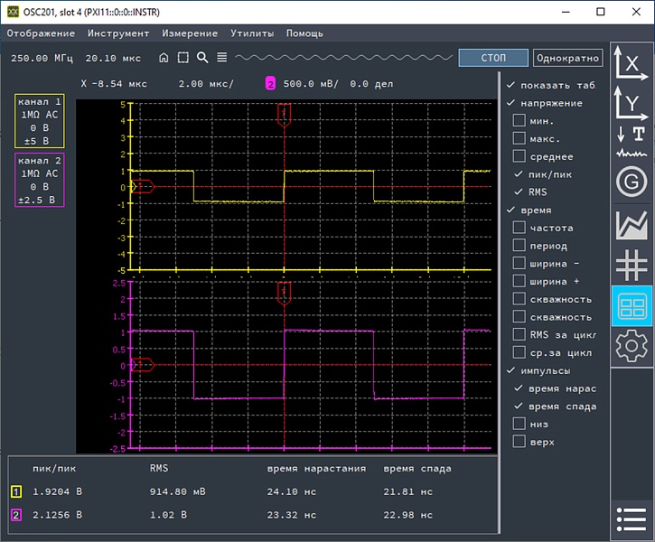Open the 'Утилиты' menu
Viewport: 655px width, 542px height.
coord(252,33)
